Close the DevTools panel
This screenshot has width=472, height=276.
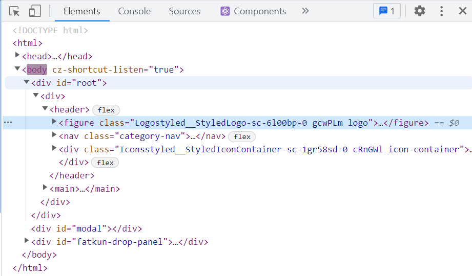coord(462,11)
